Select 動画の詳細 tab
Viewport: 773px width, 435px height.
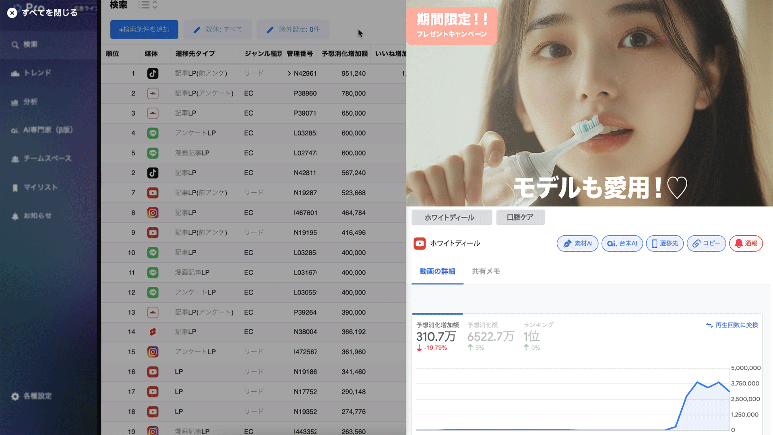[x=437, y=271]
